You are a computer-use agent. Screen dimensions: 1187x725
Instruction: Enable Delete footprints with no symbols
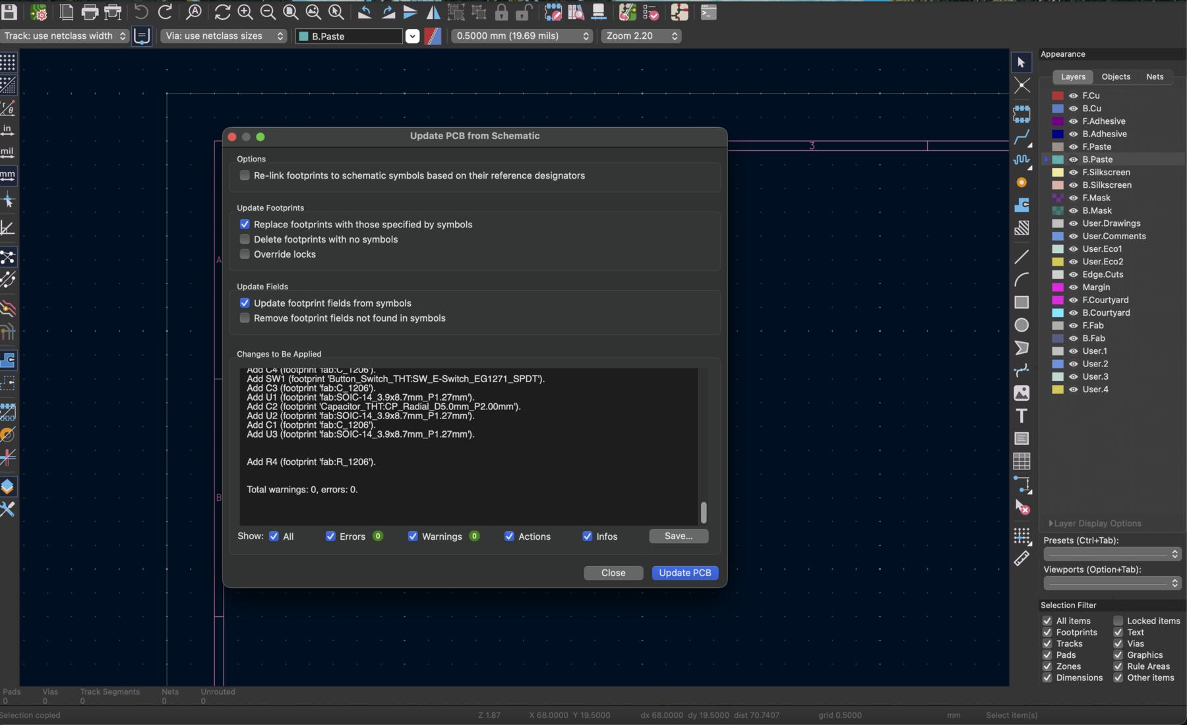[x=245, y=239]
